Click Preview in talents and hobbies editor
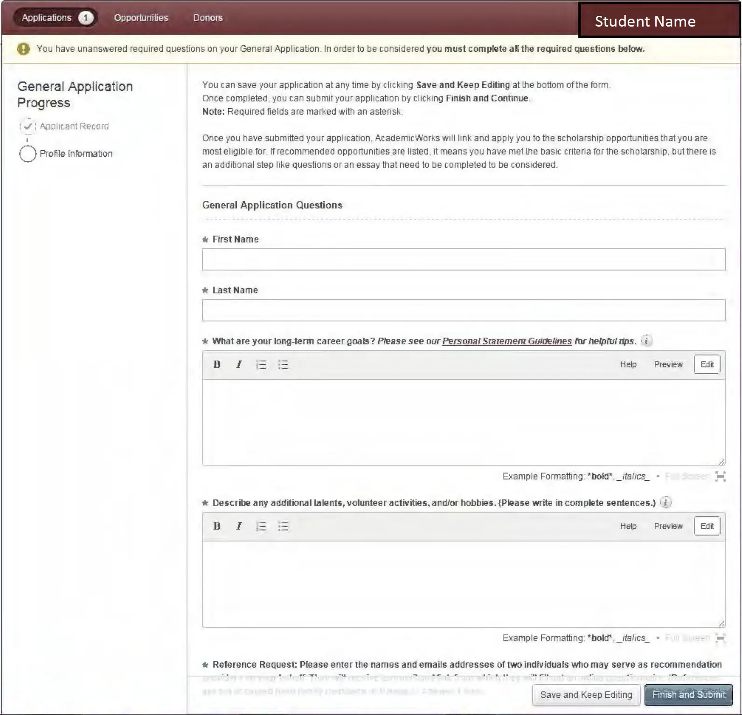The image size is (742, 715). point(668,526)
